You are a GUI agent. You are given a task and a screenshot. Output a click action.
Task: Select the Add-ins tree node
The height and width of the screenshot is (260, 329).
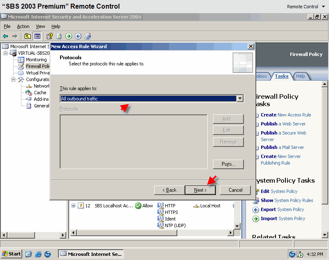point(41,99)
